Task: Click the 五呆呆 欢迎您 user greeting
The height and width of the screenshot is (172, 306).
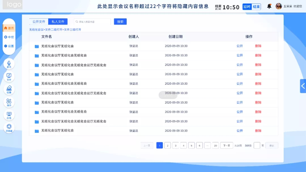Action: (292, 6)
